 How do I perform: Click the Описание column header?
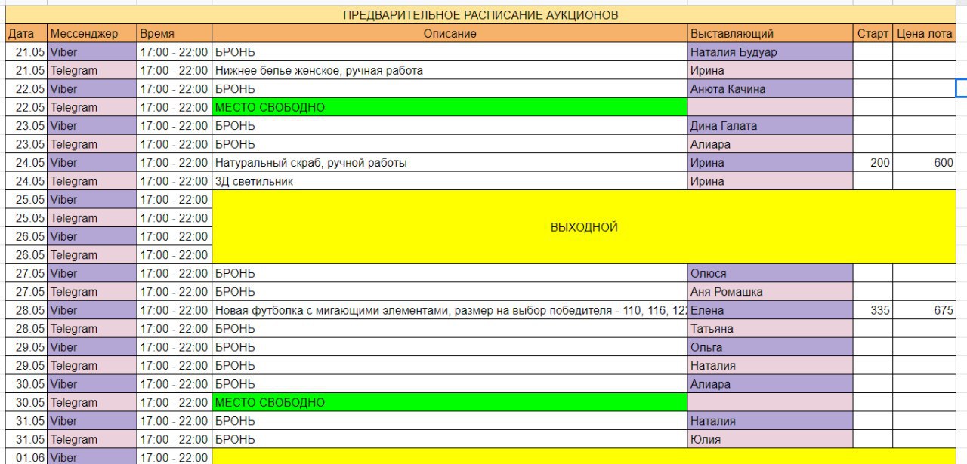[450, 34]
